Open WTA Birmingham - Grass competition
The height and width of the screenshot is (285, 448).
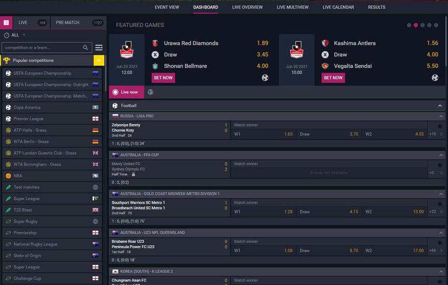pos(52,165)
